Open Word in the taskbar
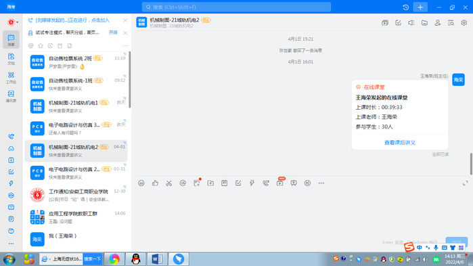The width and height of the screenshot is (473, 266). tap(157, 259)
